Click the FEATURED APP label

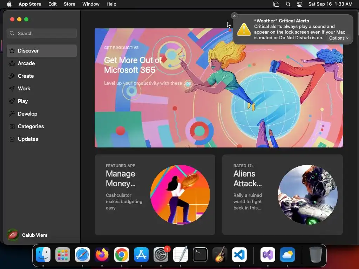click(121, 166)
